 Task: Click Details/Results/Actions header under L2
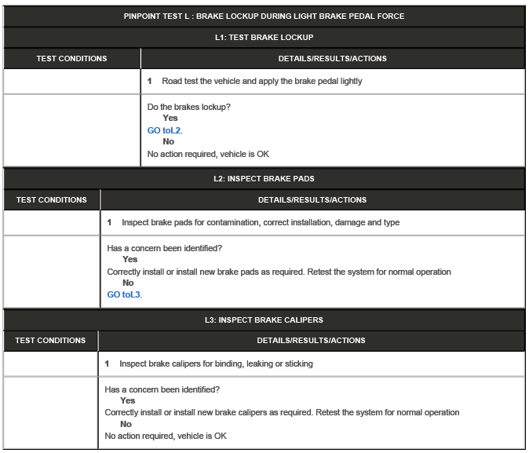click(x=312, y=199)
